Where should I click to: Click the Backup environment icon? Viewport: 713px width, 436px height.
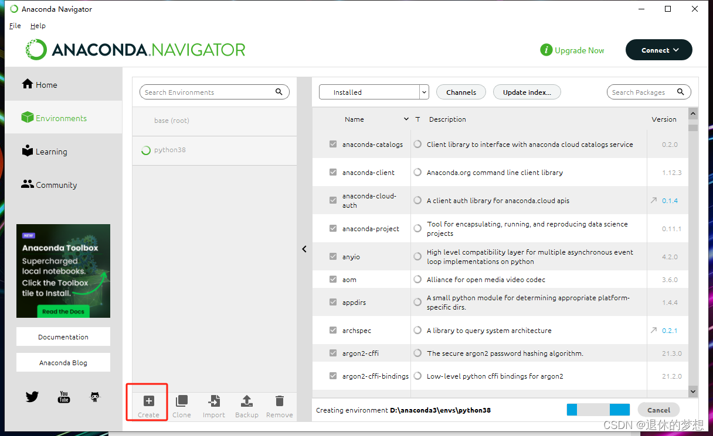tap(247, 401)
